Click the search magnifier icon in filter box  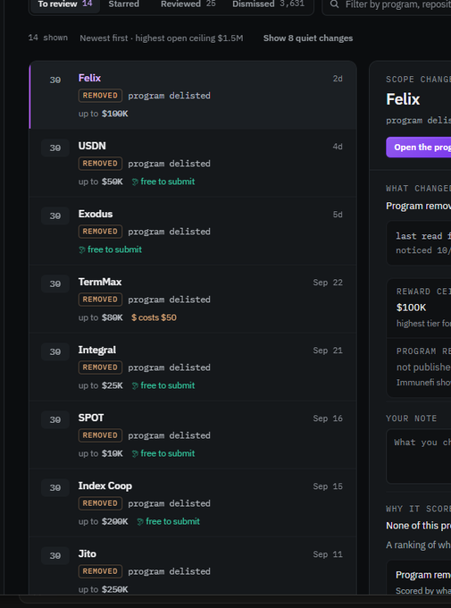(x=334, y=4)
